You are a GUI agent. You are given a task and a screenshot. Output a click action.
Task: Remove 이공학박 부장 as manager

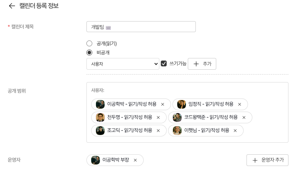point(135,160)
